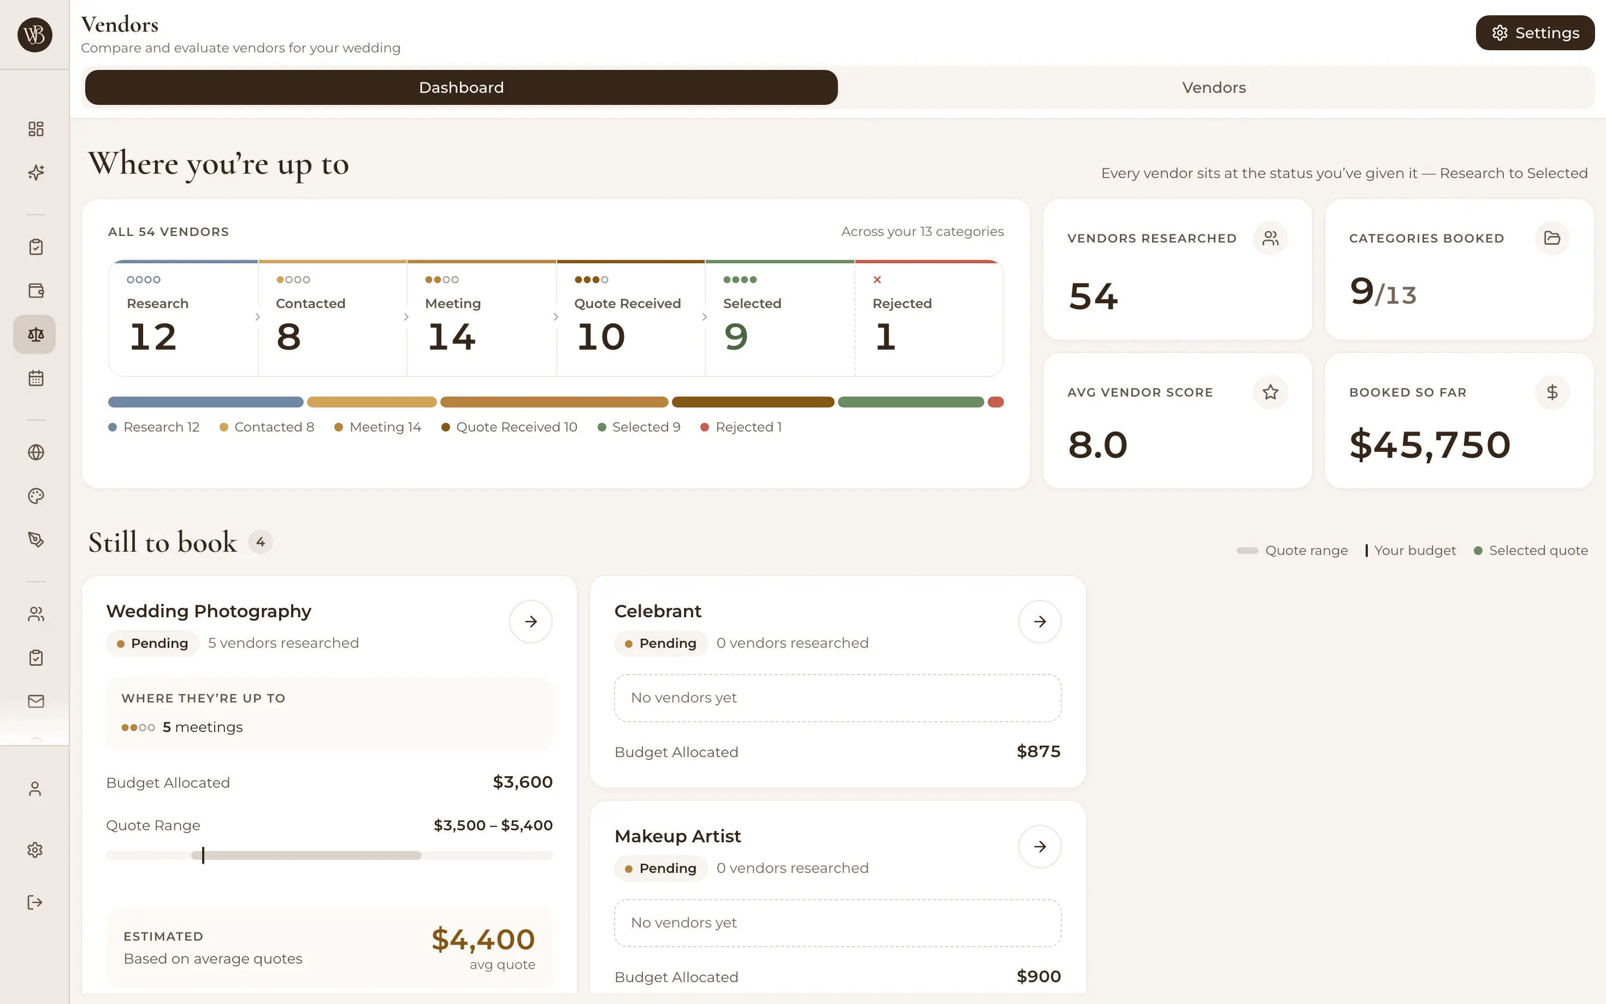Select the Quote Received stage cell showing 10
This screenshot has height=1004, width=1606.
[x=631, y=318]
